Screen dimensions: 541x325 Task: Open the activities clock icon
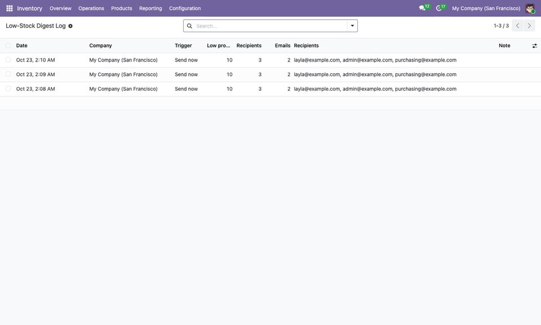pyautogui.click(x=438, y=8)
